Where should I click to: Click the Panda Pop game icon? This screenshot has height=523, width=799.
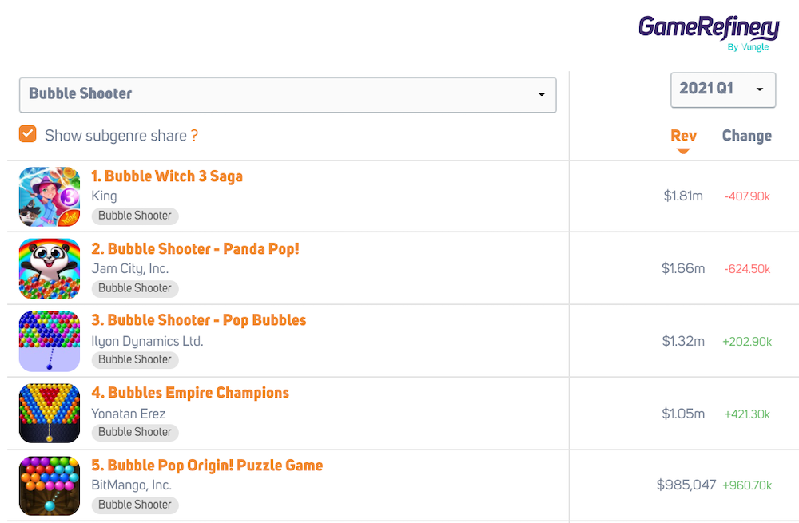point(50,268)
